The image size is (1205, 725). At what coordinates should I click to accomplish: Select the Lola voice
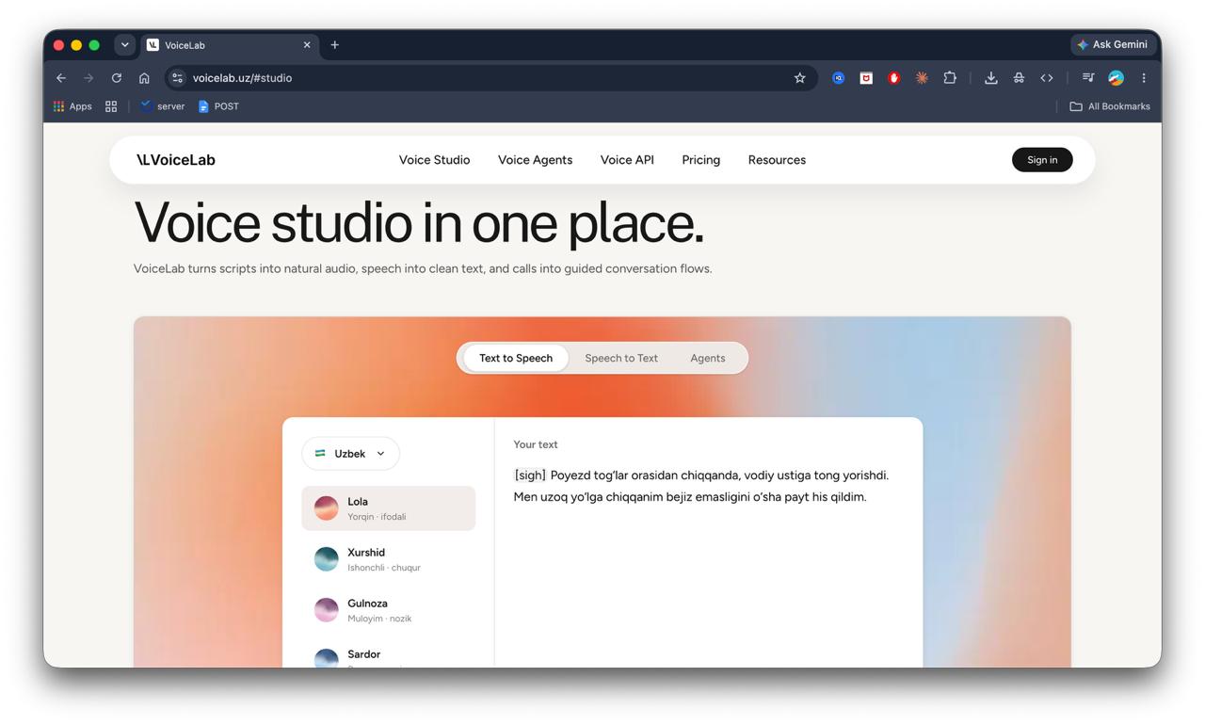pyautogui.click(x=389, y=508)
